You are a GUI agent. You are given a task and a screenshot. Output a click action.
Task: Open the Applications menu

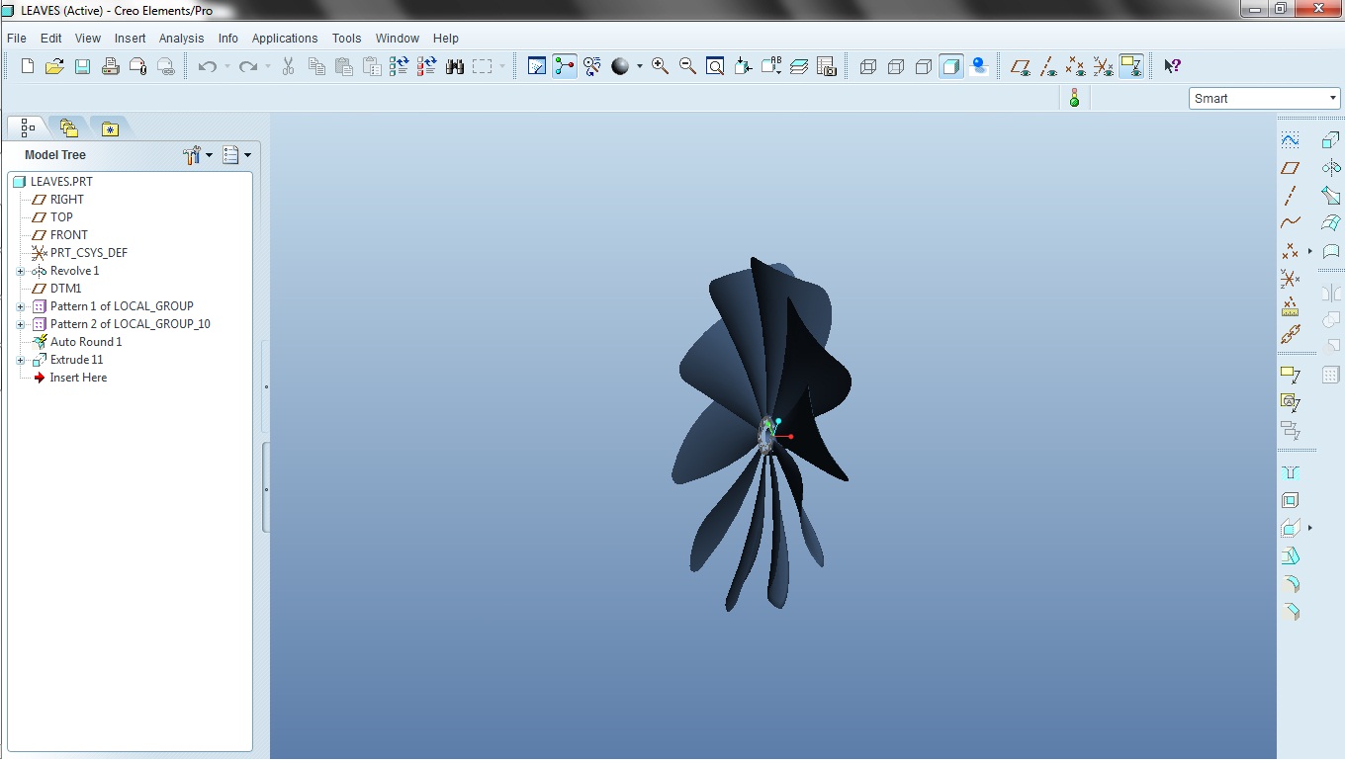(x=285, y=38)
